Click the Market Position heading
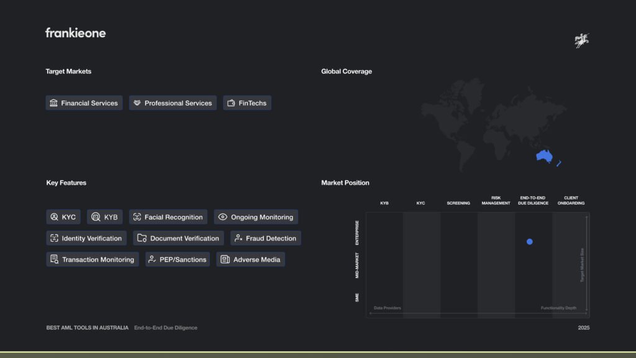 click(345, 183)
